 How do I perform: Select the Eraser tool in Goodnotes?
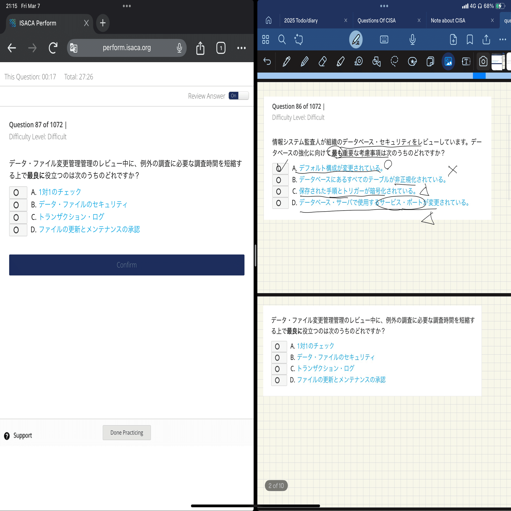coord(322,62)
